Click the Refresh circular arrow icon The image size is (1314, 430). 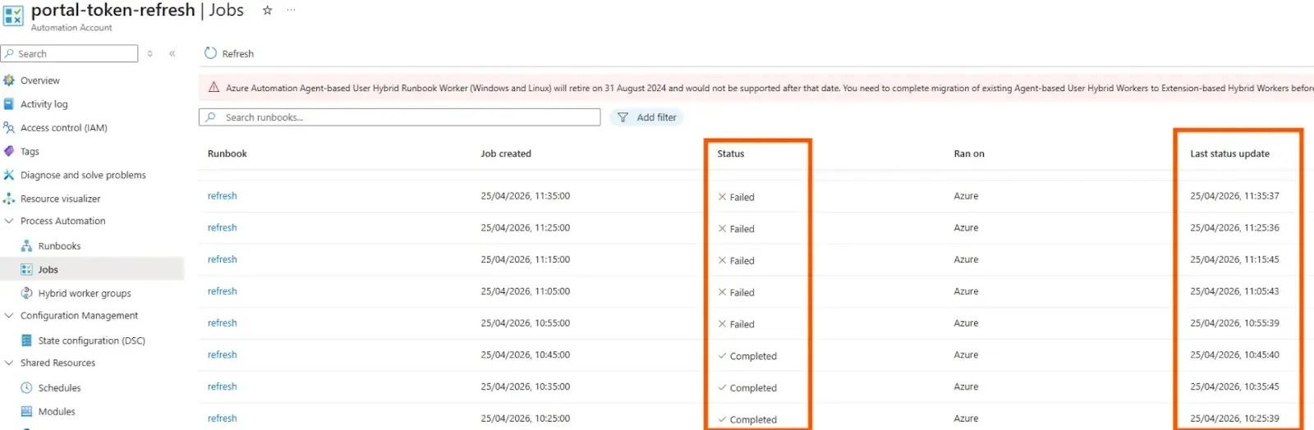[210, 53]
